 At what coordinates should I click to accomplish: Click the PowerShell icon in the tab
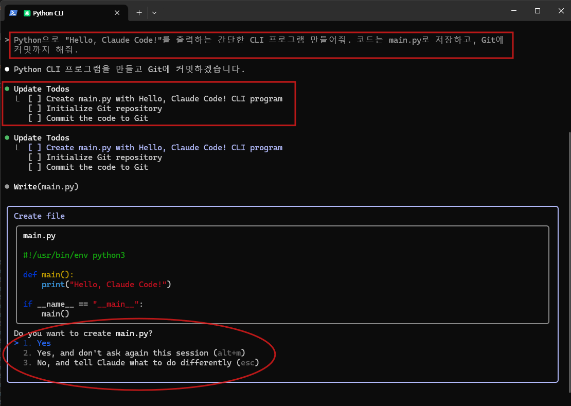(x=13, y=13)
